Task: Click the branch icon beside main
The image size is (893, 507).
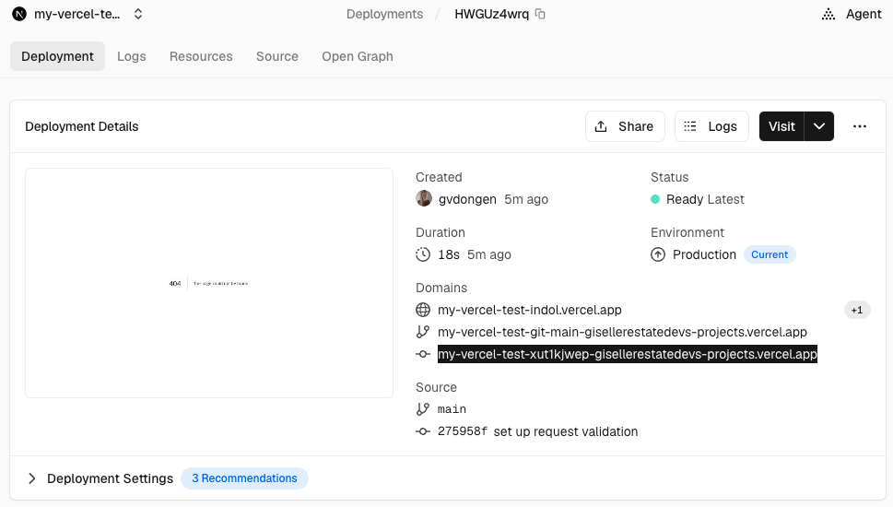Action: pos(423,409)
